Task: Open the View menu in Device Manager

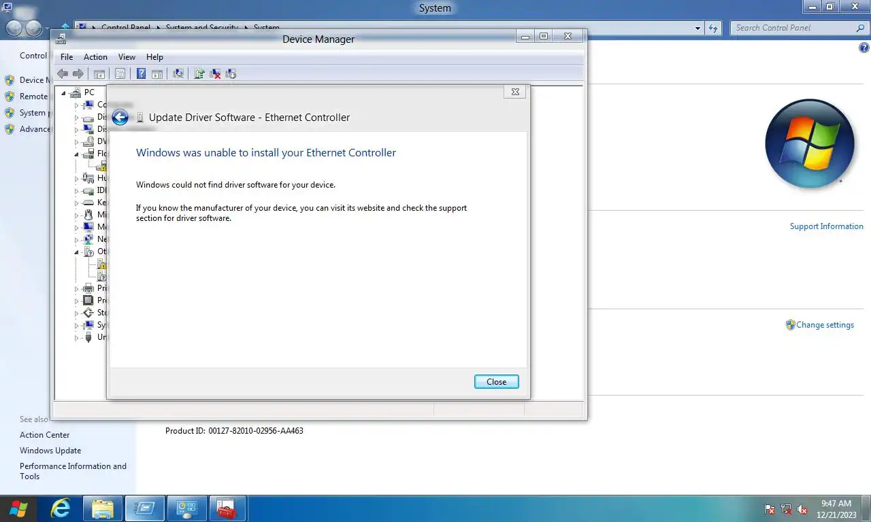Action: pyautogui.click(x=127, y=57)
